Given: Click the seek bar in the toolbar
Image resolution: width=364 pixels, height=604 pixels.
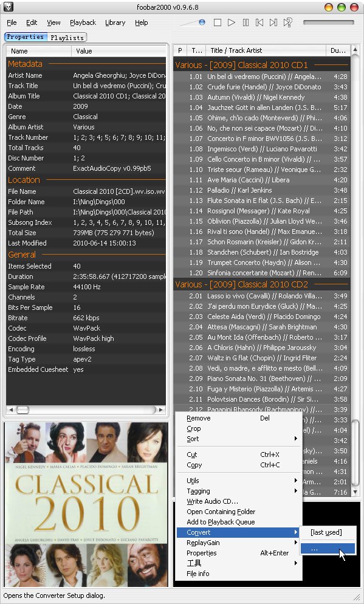Looking at the screenshot, I should [329, 22].
